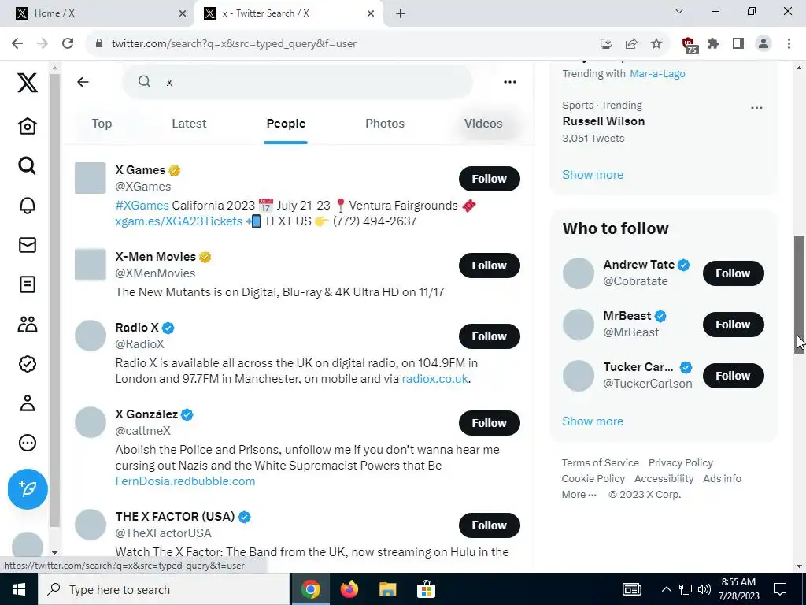The image size is (806, 605).
Task: Open the Windows Start menu
Action: pyautogui.click(x=19, y=589)
